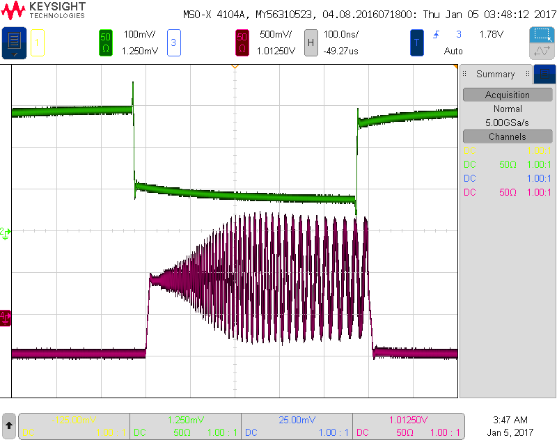This screenshot has width=557, height=440.
Task: Click the 100.0ns/ timebase value
Action: (341, 34)
